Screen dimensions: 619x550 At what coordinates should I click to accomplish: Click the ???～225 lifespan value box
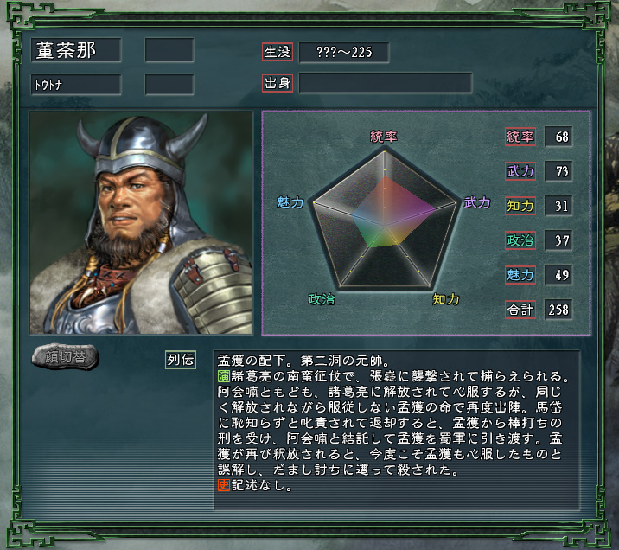coord(344,52)
